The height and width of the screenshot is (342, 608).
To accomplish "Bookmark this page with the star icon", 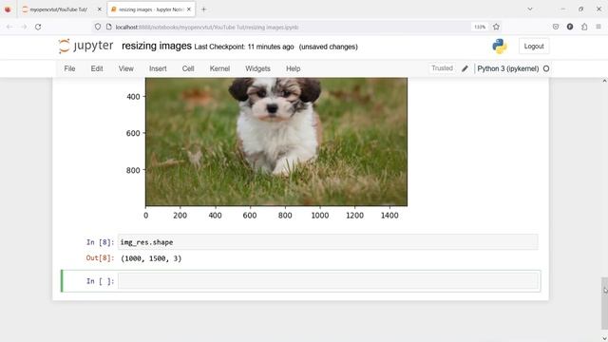I will [x=496, y=27].
